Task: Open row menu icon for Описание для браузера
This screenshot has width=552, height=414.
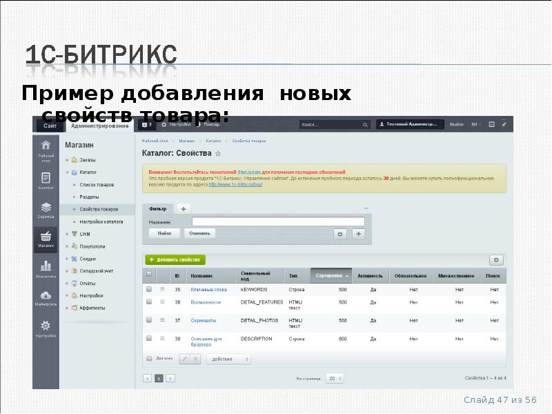Action: [162, 338]
